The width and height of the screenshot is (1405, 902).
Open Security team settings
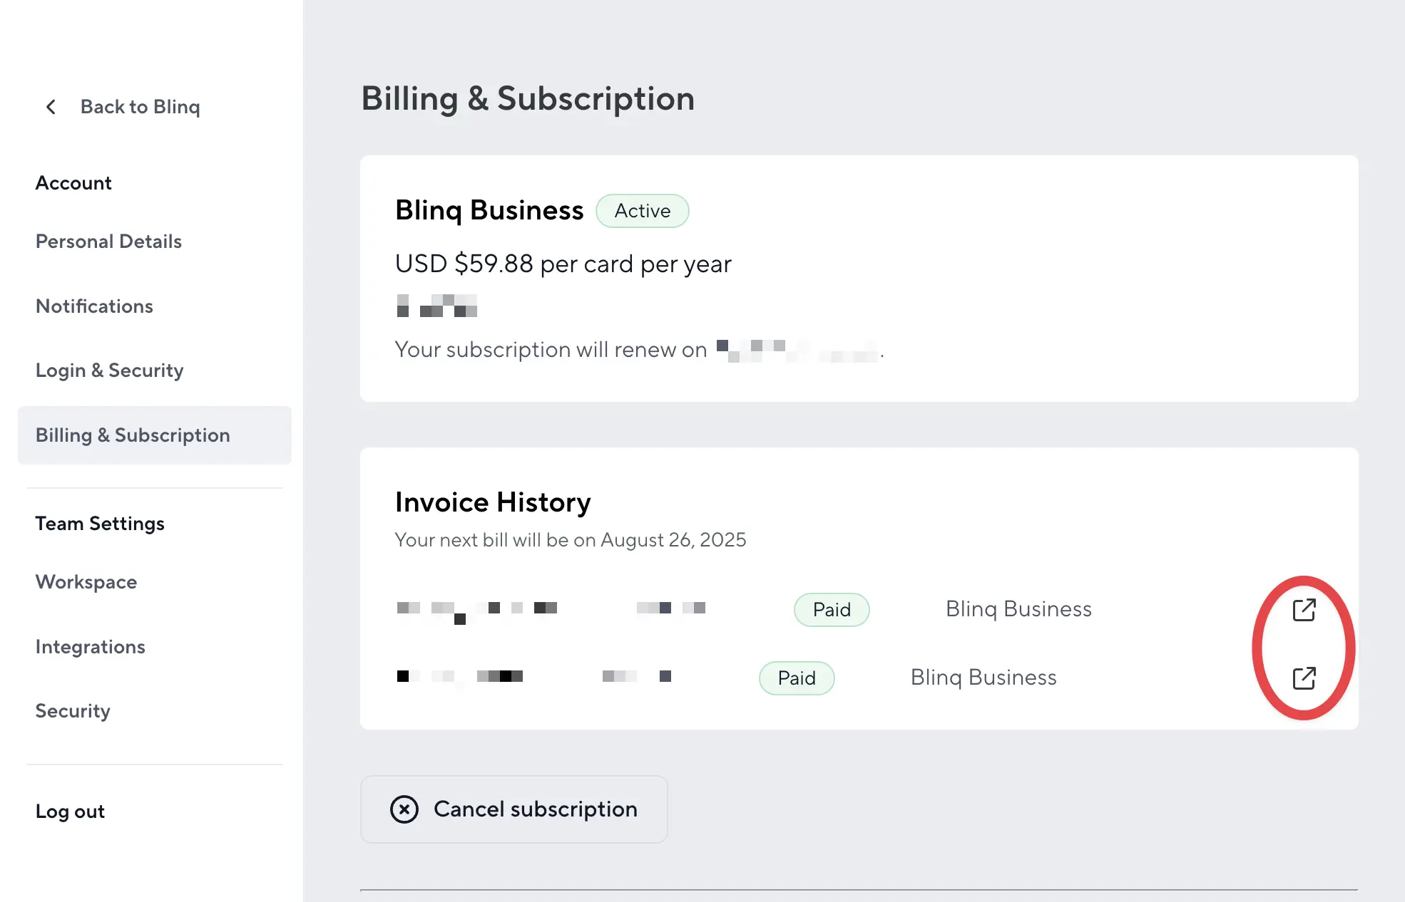(73, 711)
